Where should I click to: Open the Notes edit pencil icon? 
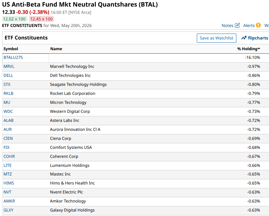237,25
